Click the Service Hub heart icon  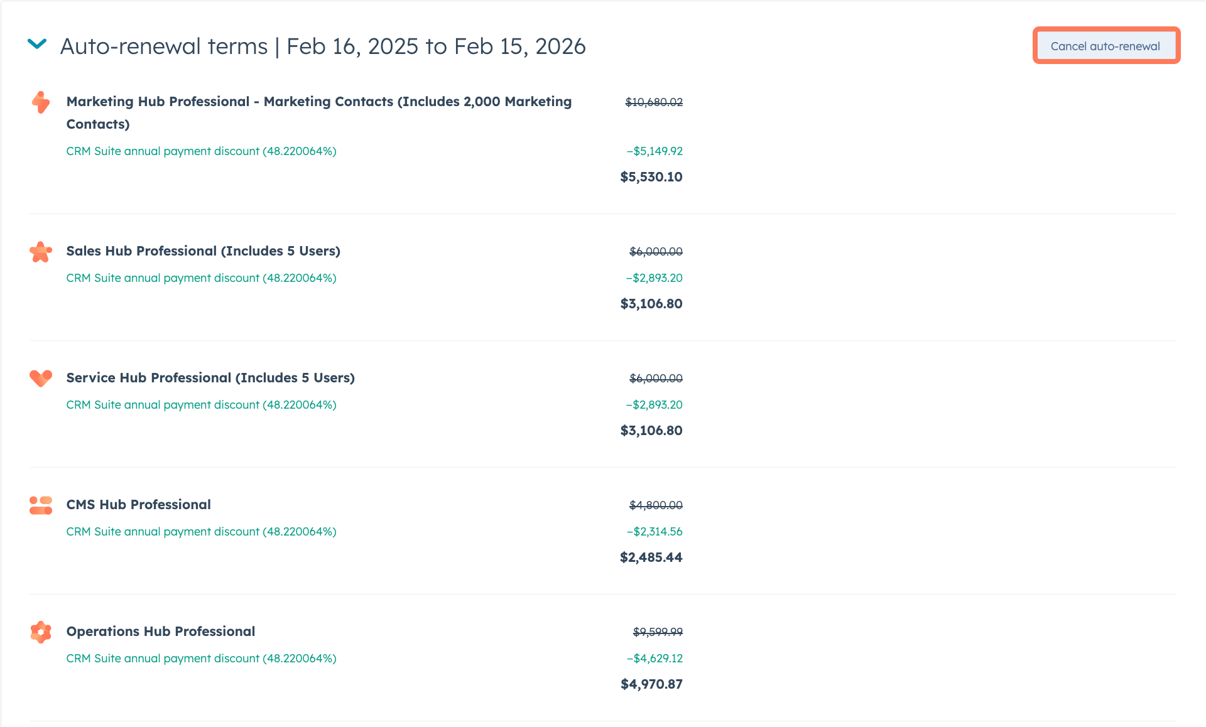41,378
